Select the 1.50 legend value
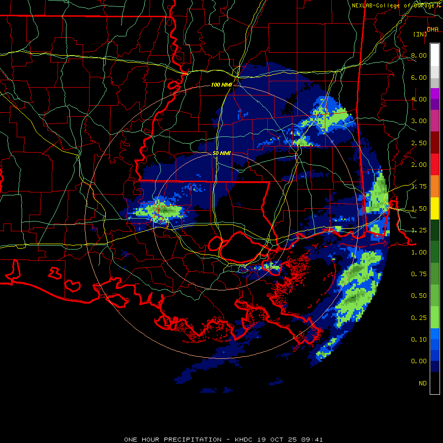 (x=419, y=209)
